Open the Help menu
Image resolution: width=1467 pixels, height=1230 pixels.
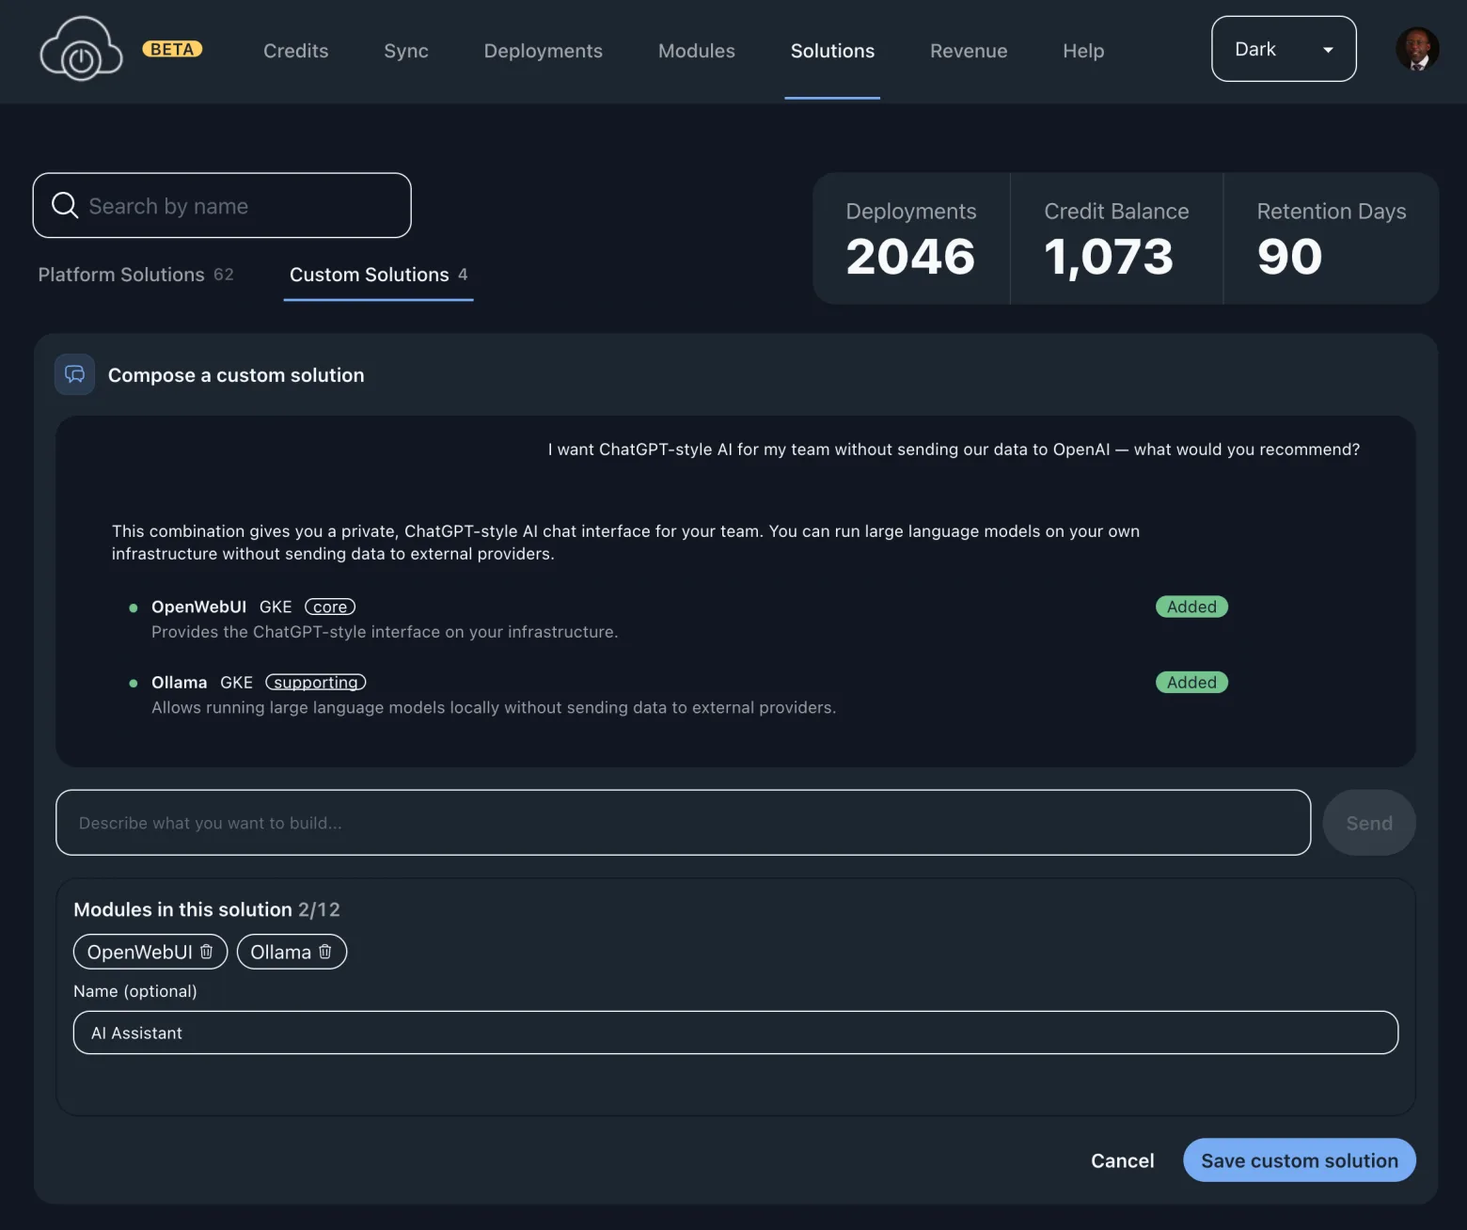pyautogui.click(x=1083, y=51)
